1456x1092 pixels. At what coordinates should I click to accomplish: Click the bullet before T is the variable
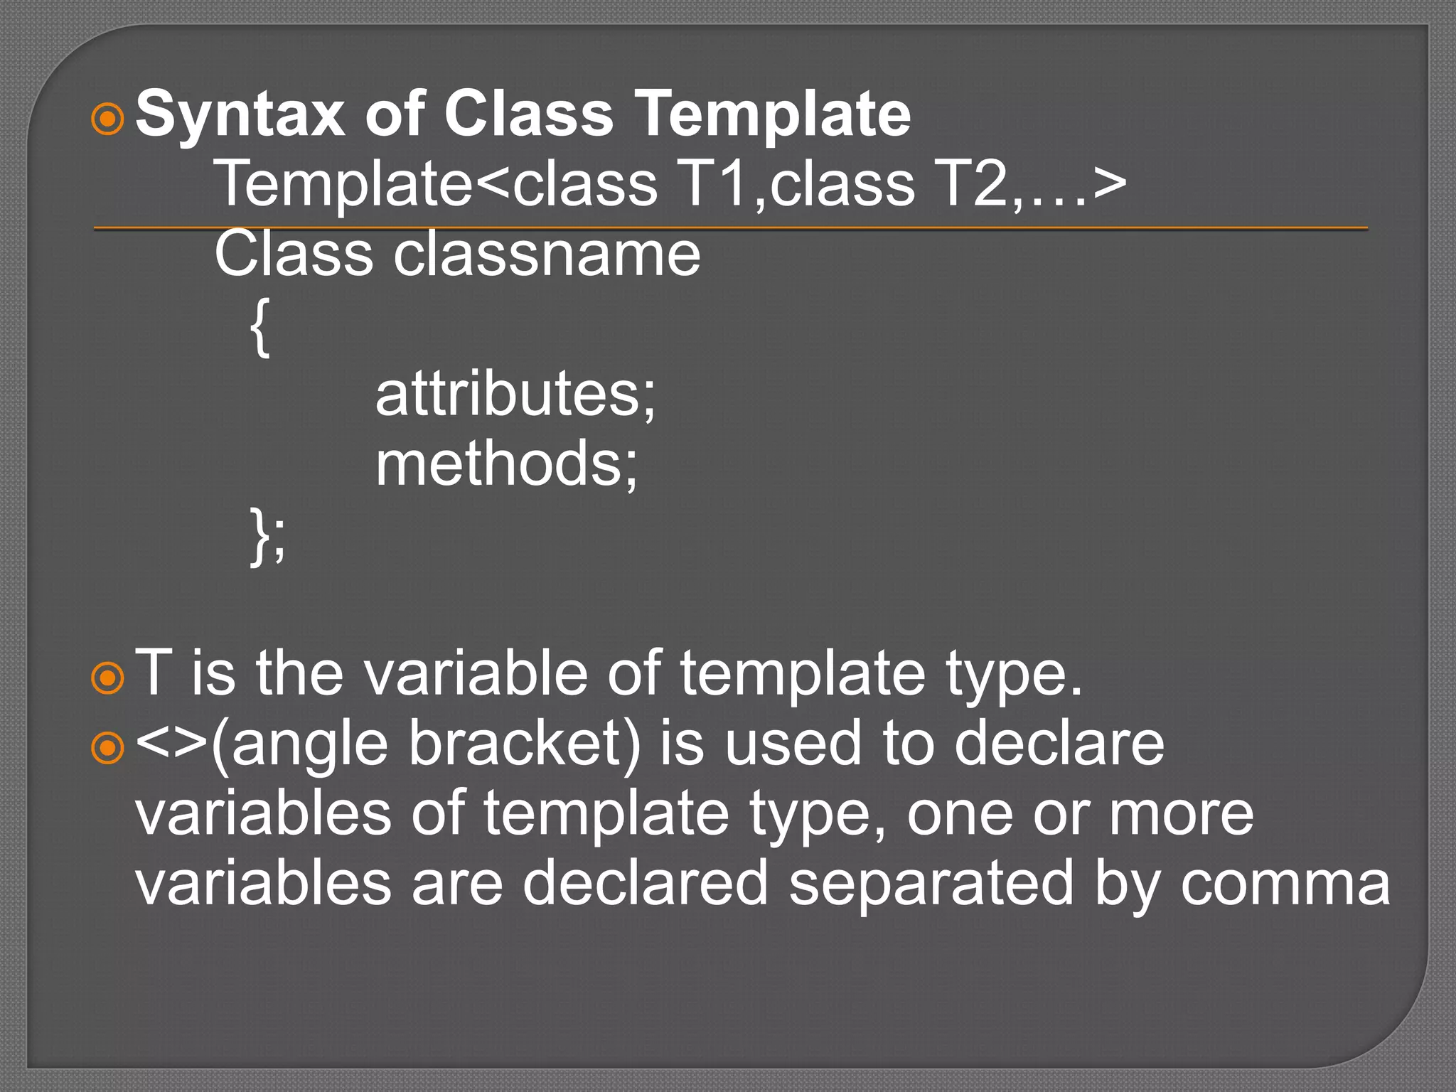click(x=108, y=678)
